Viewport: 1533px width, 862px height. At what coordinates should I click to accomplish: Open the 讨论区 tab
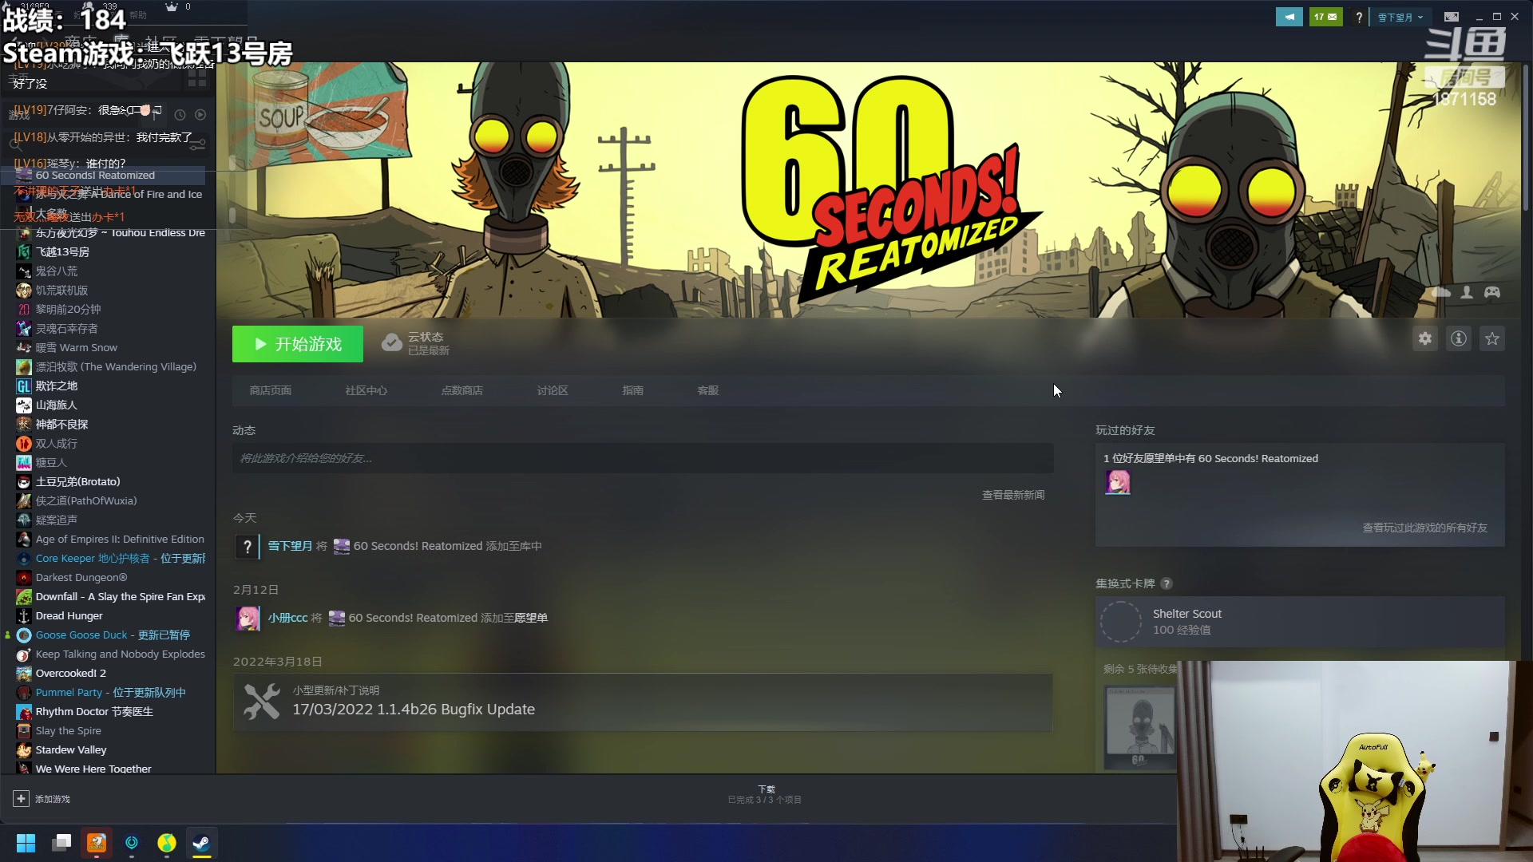tap(553, 390)
